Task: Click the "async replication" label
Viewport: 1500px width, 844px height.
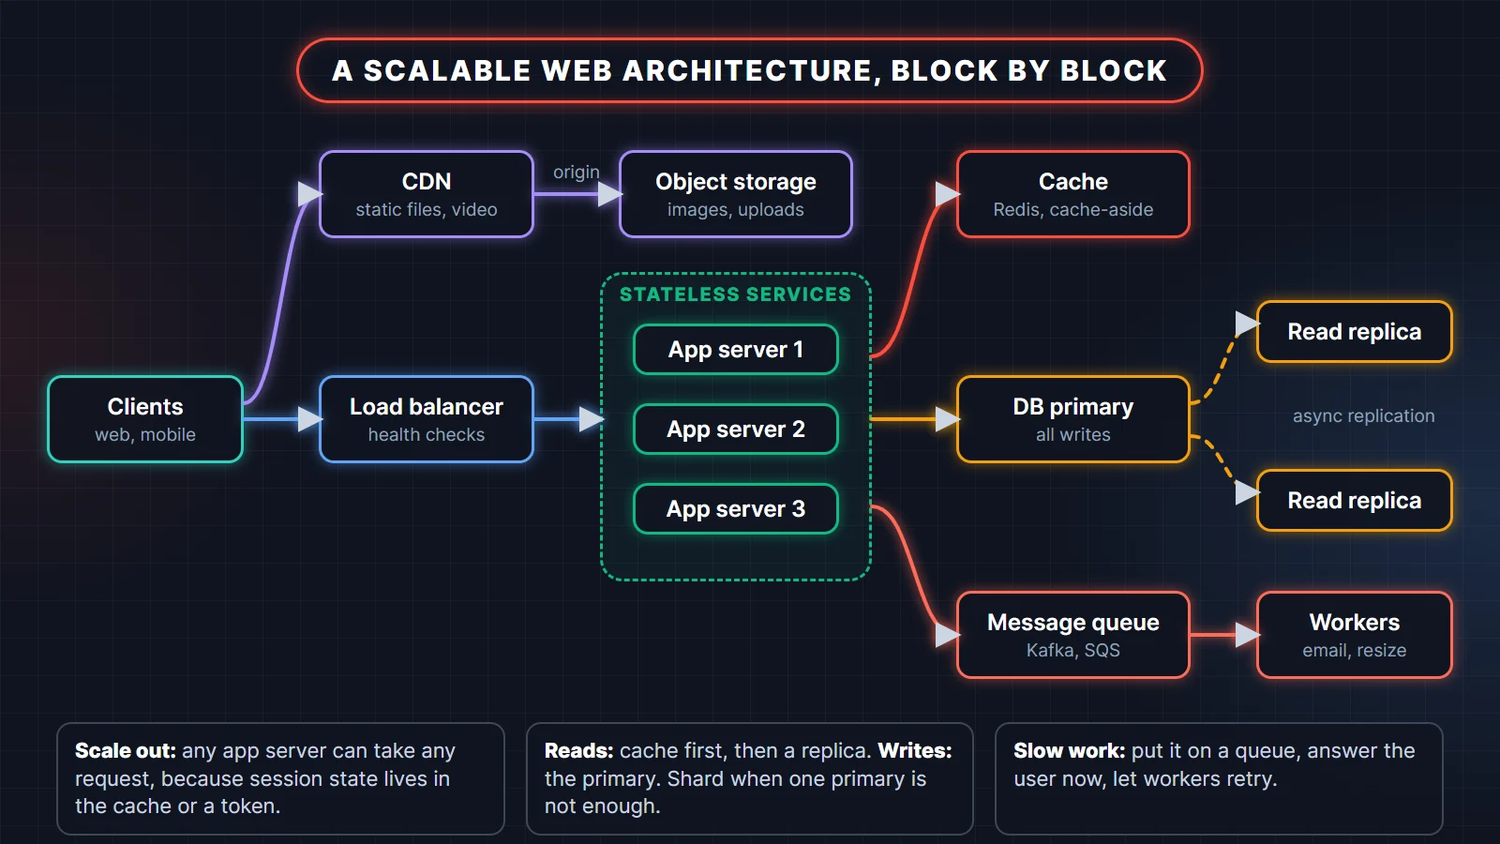Action: point(1364,415)
